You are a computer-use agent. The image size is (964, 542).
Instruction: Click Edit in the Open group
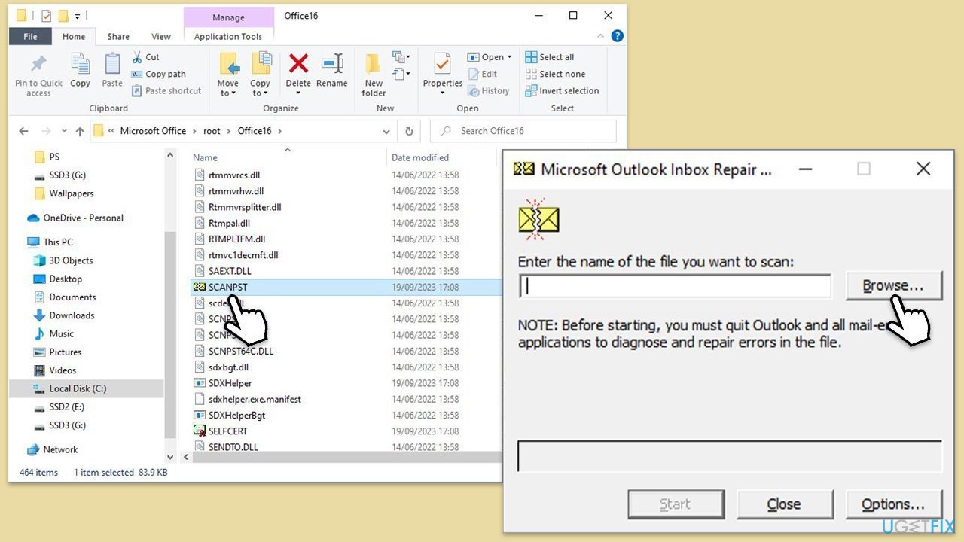(483, 74)
